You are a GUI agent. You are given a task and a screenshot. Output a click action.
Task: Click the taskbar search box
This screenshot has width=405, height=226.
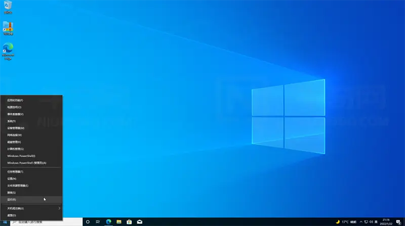47,222
